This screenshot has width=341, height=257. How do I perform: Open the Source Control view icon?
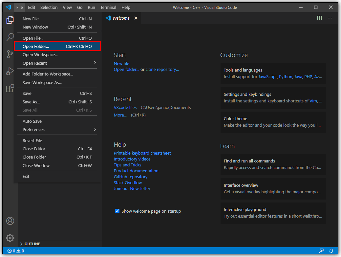tap(10, 54)
